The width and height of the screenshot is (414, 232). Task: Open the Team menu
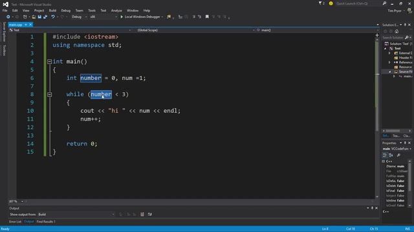click(x=79, y=10)
